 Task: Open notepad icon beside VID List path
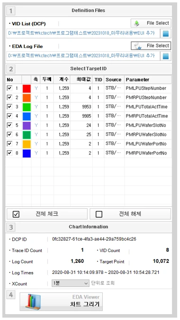166,33
